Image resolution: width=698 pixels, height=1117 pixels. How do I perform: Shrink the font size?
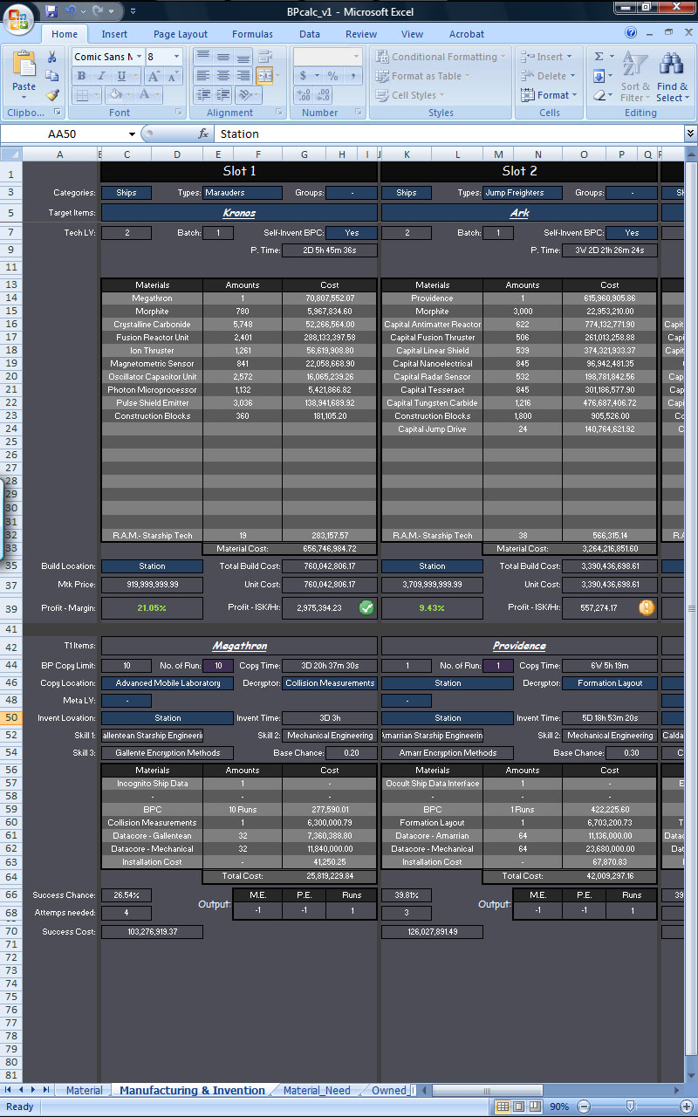tap(172, 76)
